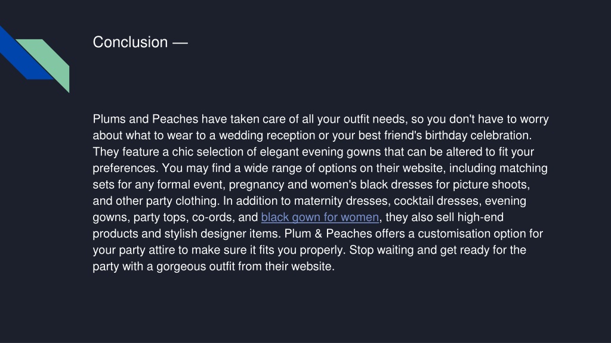Image resolution: width=611 pixels, height=343 pixels.
Task: Click the words "gorgeous outfit" in the last line
Action: (196, 266)
